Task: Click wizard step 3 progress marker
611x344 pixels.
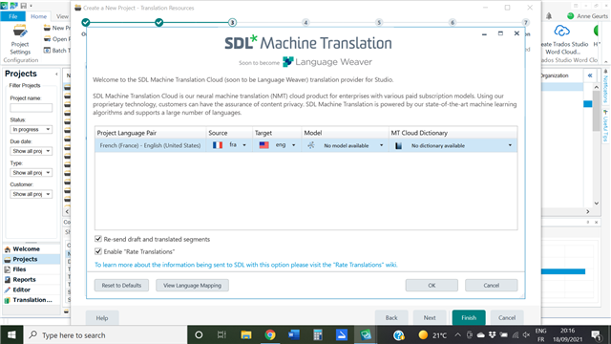Action: coord(232,23)
